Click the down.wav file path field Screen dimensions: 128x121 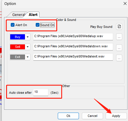pos(73,47)
